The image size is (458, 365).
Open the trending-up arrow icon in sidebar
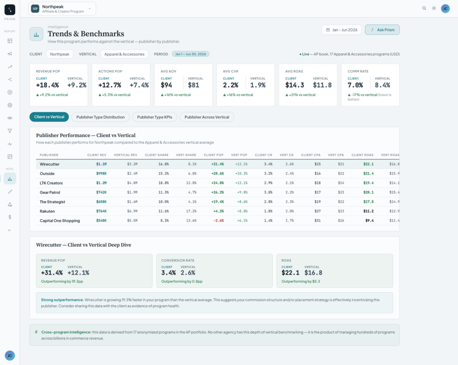tap(10, 67)
